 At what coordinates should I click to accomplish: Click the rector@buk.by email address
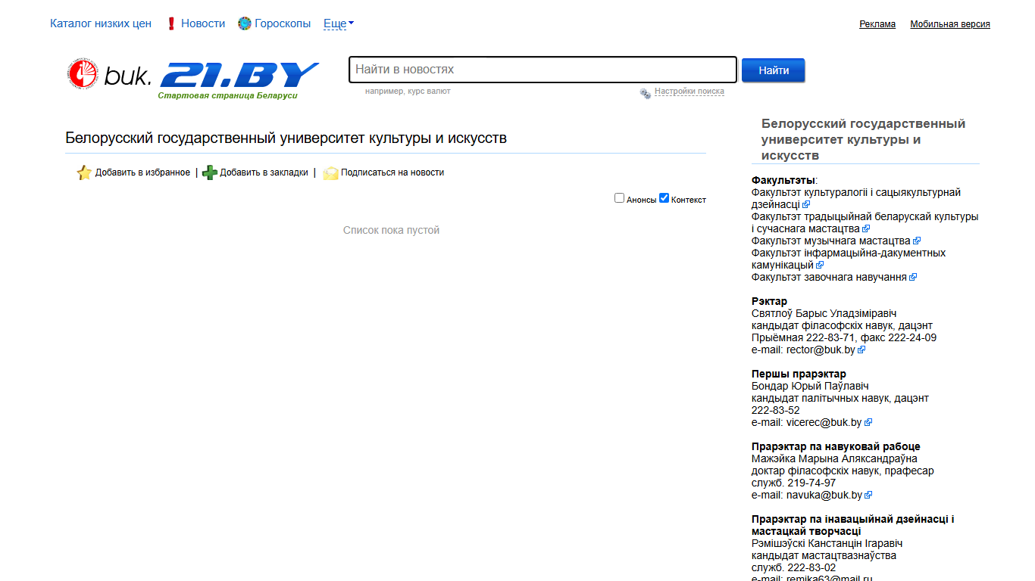coord(821,350)
